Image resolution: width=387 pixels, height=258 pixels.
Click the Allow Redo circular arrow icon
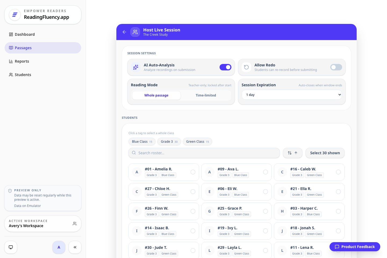click(246, 67)
